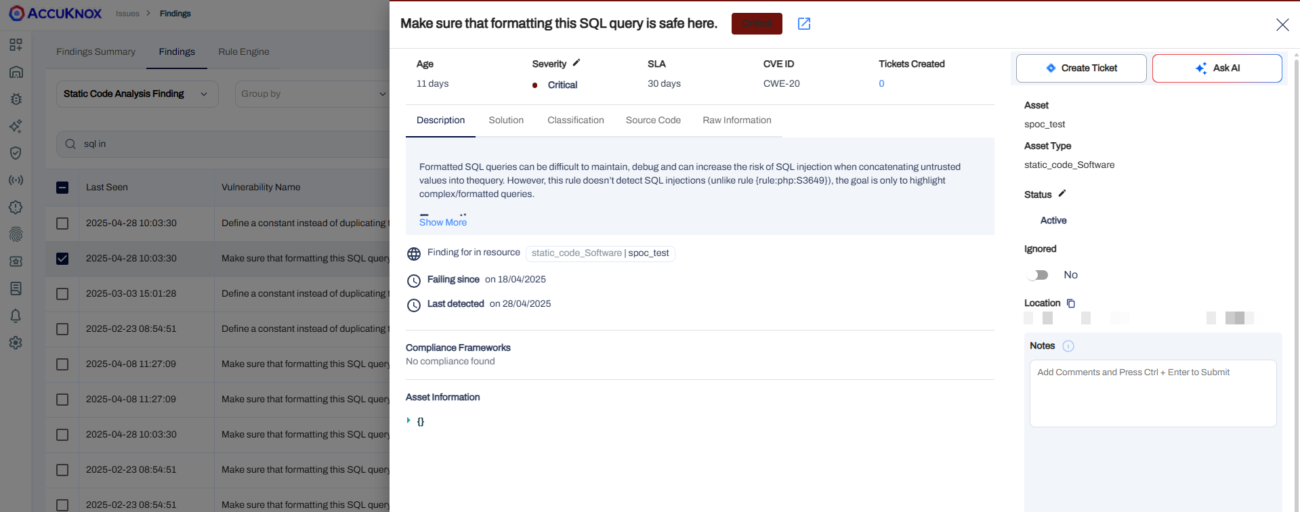Open the bug issues icon in sidebar
1300x512 pixels.
point(16,99)
